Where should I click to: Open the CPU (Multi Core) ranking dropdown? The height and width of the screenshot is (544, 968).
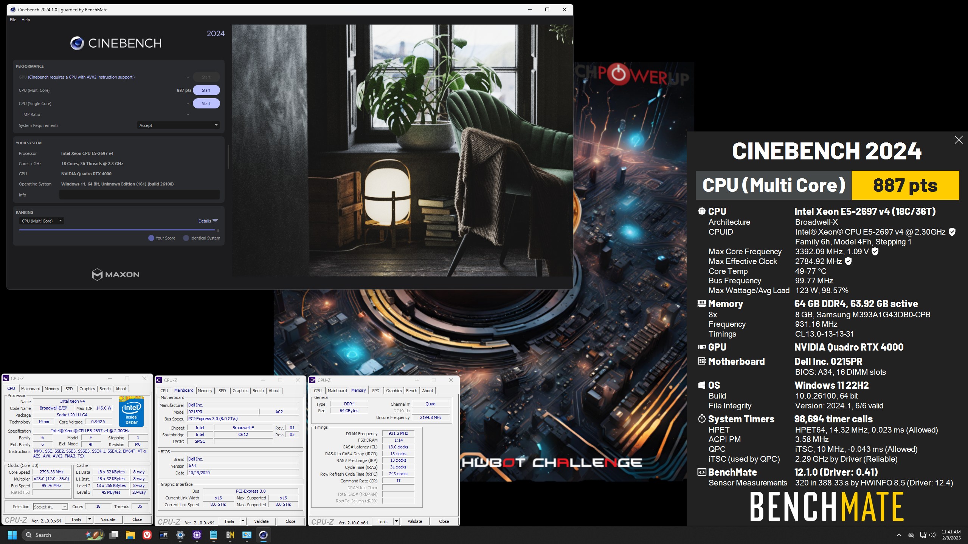click(42, 221)
